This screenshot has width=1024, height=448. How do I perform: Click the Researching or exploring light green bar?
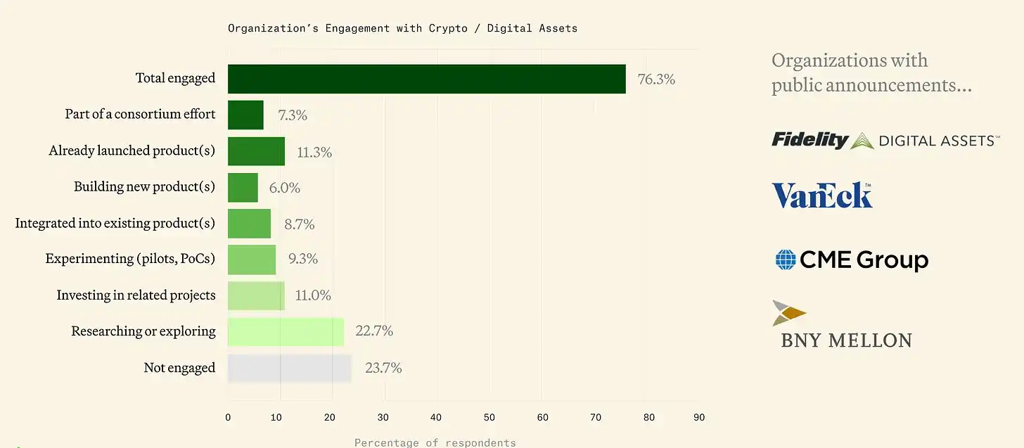tap(286, 331)
